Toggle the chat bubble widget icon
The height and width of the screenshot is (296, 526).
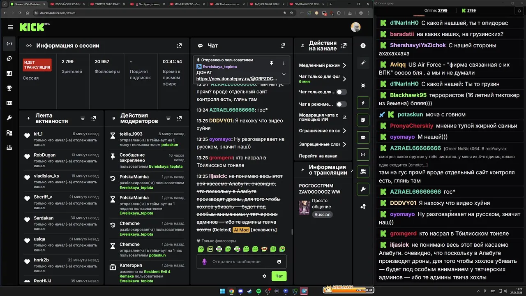[363, 137]
